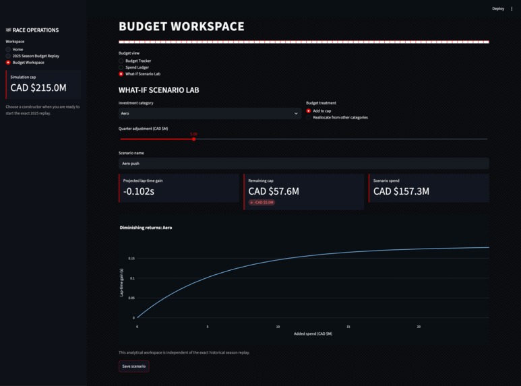Click the Deploy button

(x=497, y=9)
